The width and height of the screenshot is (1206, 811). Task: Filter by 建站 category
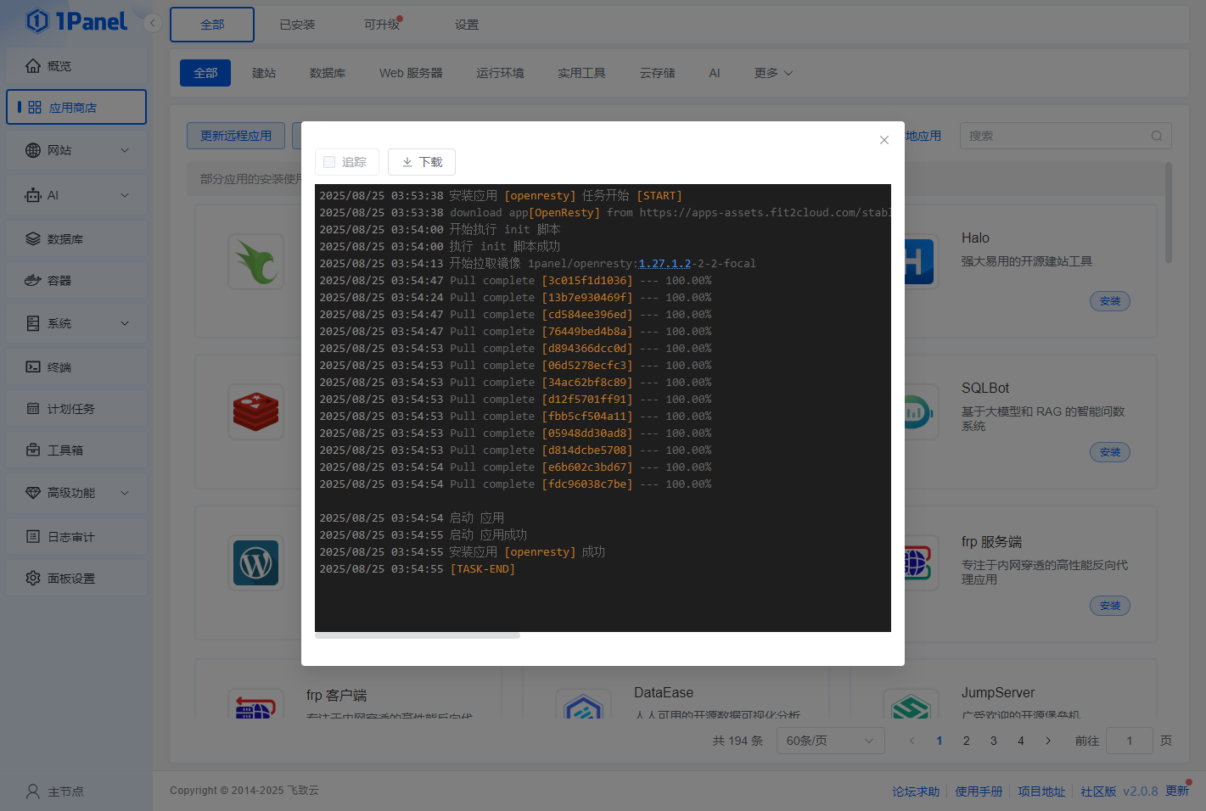[x=264, y=73]
